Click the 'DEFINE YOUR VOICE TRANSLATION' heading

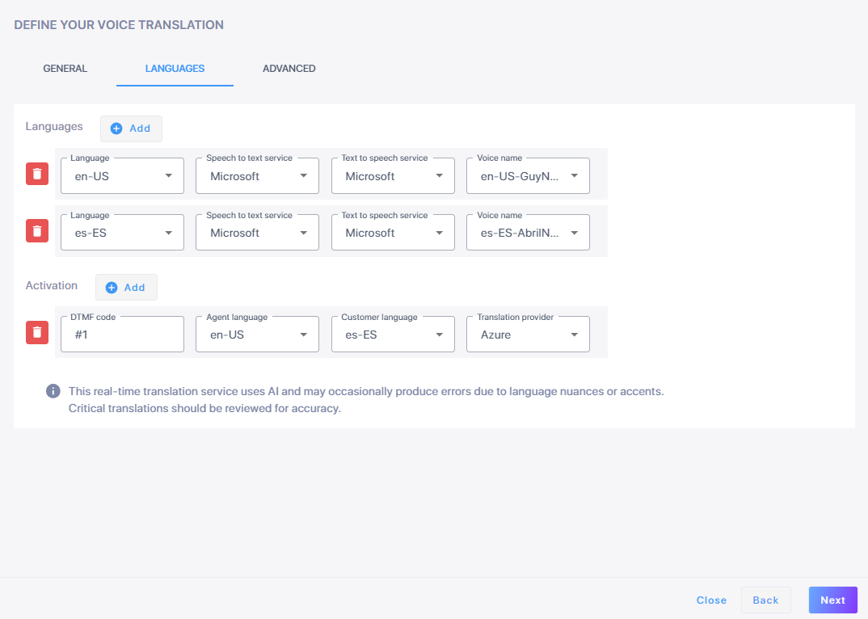click(x=119, y=25)
